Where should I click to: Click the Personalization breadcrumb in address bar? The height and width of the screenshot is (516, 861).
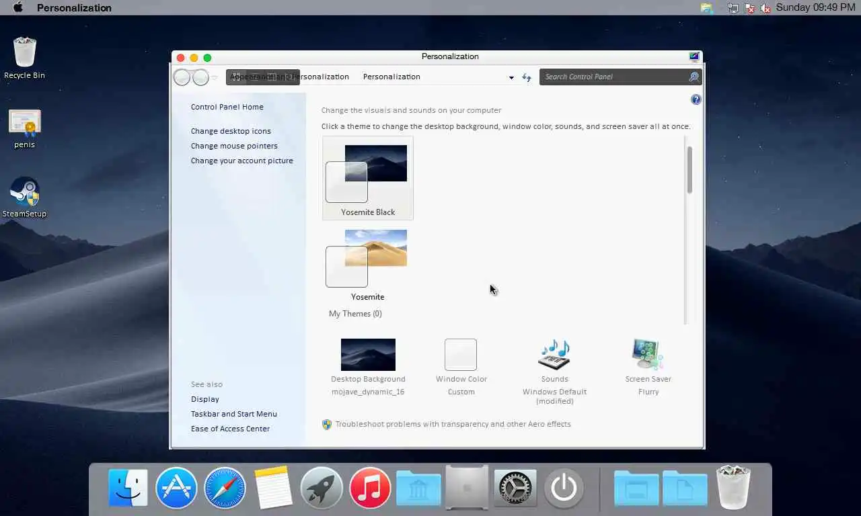[x=391, y=77]
